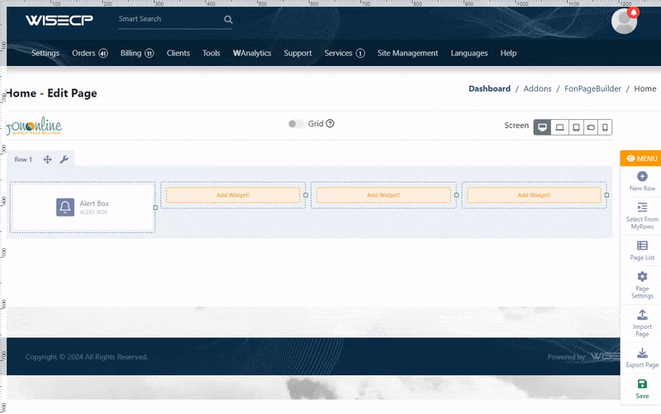Click Export Page download icon
Screen dimensions: 661x414
click(642, 353)
